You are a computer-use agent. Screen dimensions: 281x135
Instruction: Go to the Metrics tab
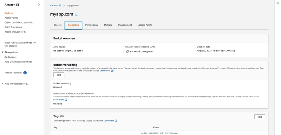(108, 25)
